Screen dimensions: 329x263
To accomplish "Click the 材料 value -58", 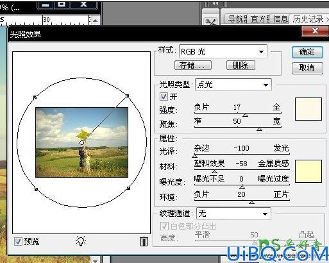I will click(241, 164).
